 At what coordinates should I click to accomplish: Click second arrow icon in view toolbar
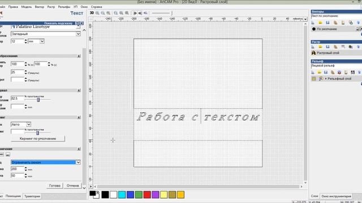coord(140,13)
